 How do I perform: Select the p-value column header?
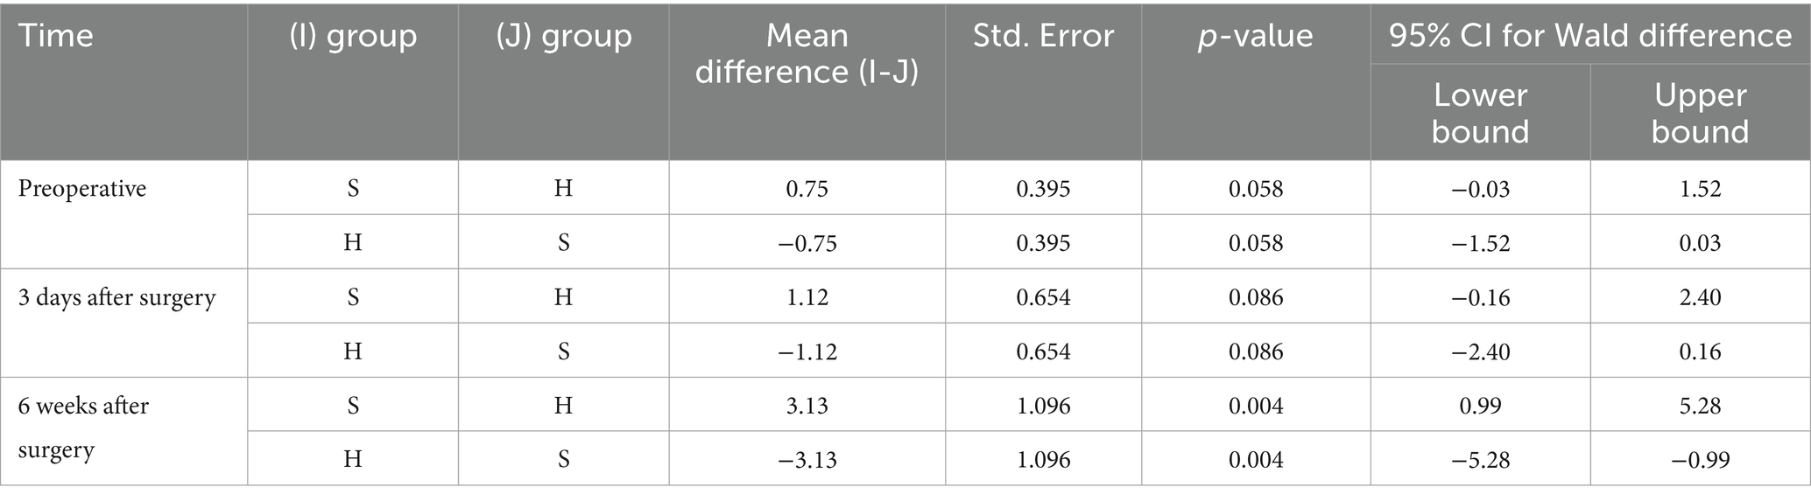pos(1255,37)
